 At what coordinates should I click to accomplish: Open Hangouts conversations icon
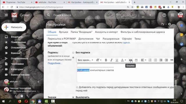pos(22,96)
